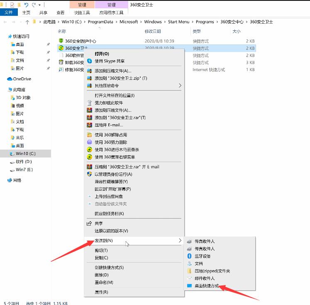Click the back navigation arrow
The height and width of the screenshot is (305, 310).
coord(5,22)
